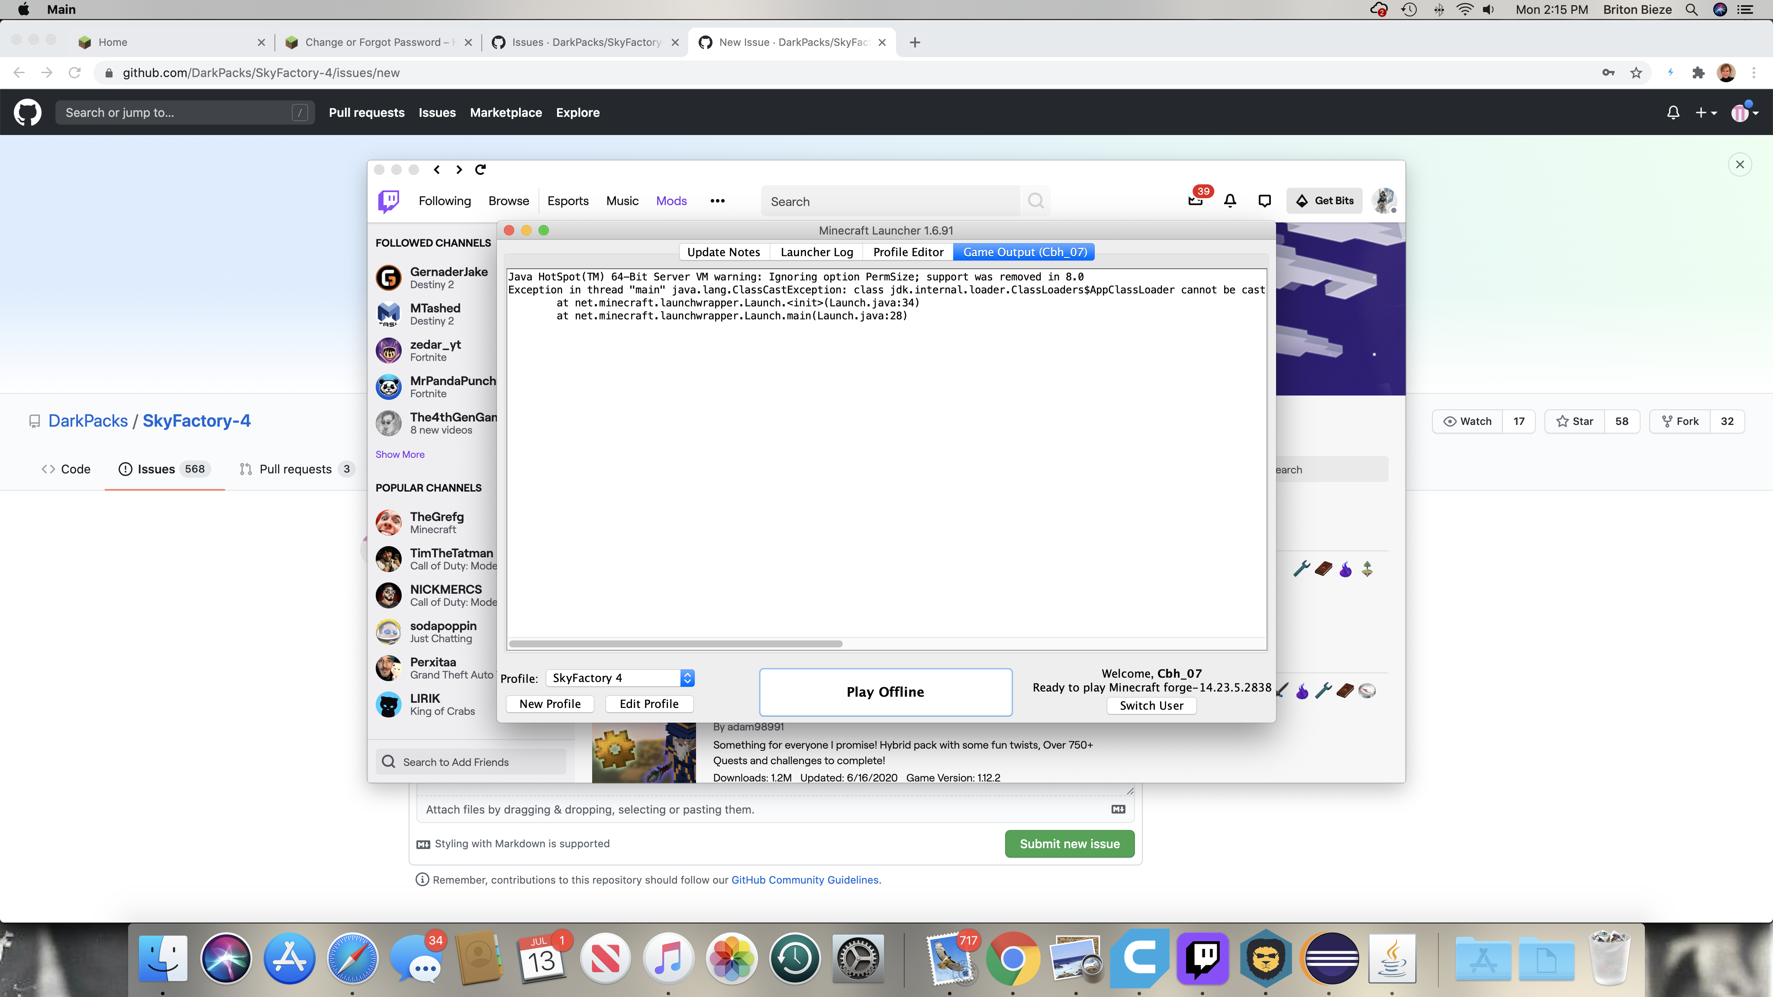Screen dimensions: 1773x997
Task: Click Play Offline button
Action: click(x=885, y=691)
